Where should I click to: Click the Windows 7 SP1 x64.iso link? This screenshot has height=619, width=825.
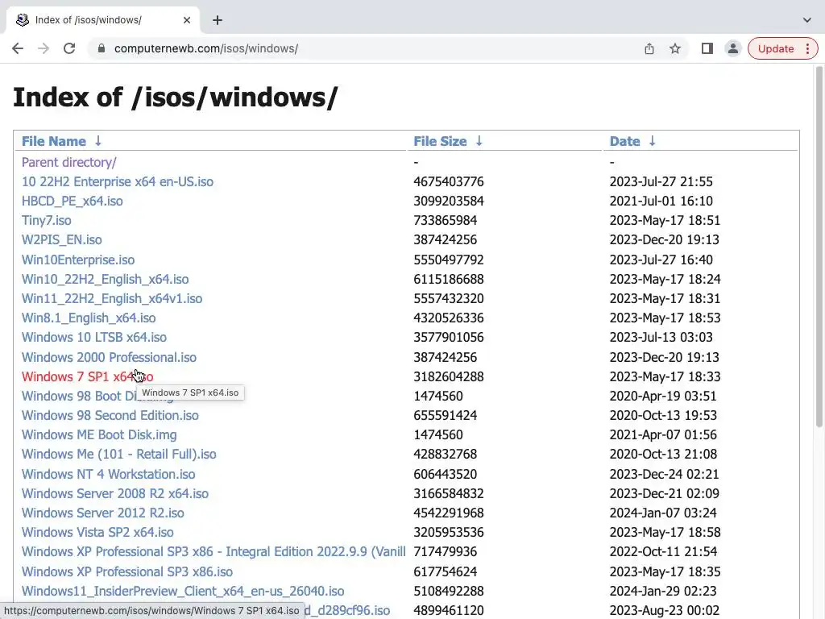pyautogui.click(x=87, y=377)
